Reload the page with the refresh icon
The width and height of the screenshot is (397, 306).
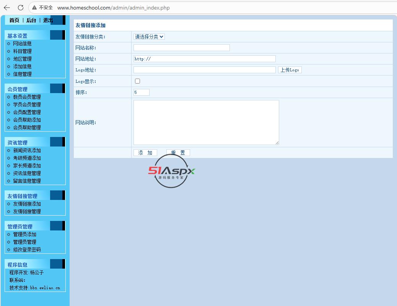pyautogui.click(x=21, y=8)
